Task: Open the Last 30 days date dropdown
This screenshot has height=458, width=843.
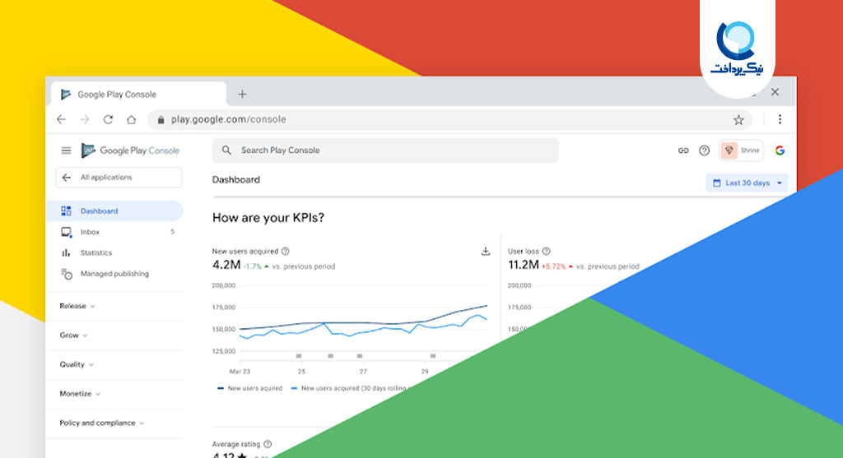Action: [747, 183]
